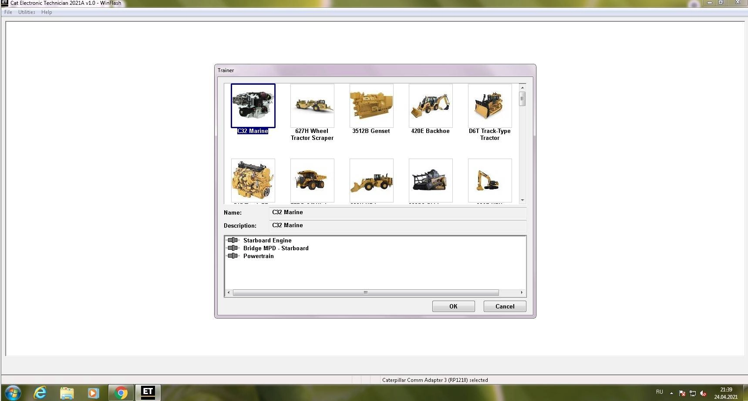Click the thumbnail list scroll-down arrow

pos(522,200)
